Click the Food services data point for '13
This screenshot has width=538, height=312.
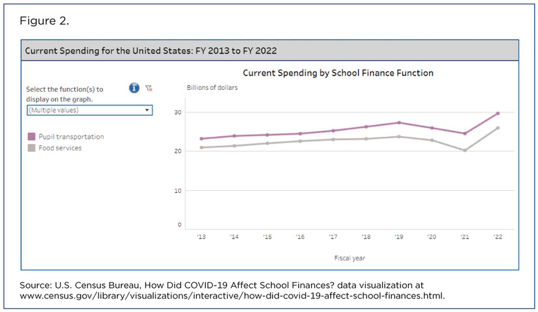coord(202,147)
